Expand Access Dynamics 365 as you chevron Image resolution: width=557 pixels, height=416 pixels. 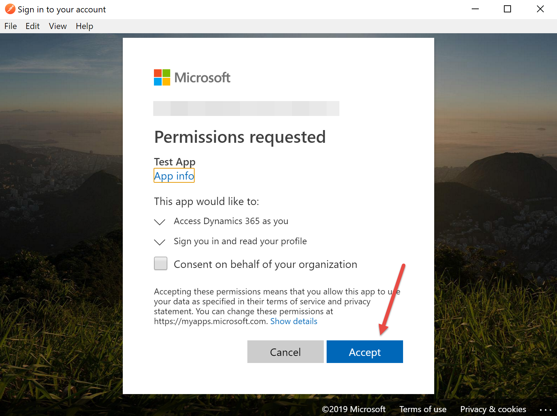pos(160,222)
